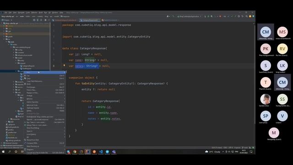Screen dimensions: 293x165
Task: Click Collapse All icon in Project panel
Action: (41, 20)
